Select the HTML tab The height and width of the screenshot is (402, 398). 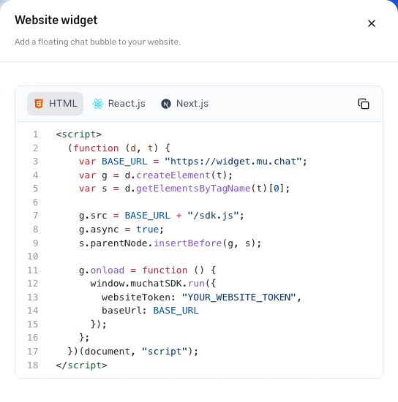55,104
